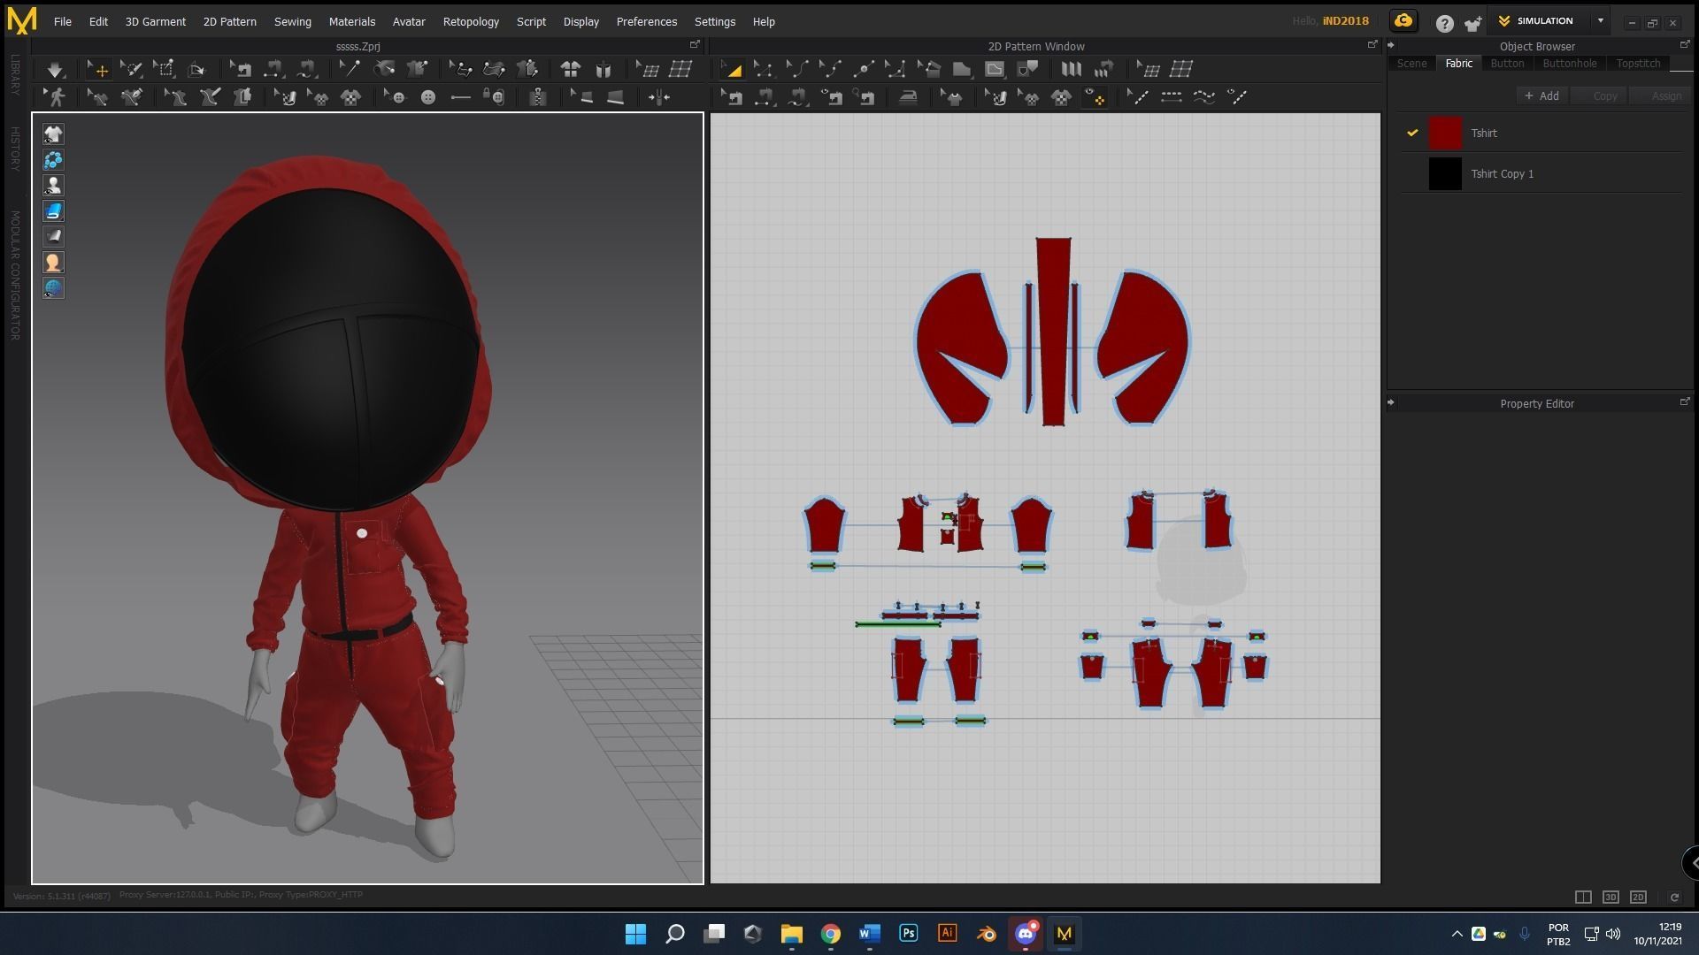Image resolution: width=1699 pixels, height=955 pixels.
Task: Click the Reset 3D Arrangement shirt icon
Action: point(570,69)
